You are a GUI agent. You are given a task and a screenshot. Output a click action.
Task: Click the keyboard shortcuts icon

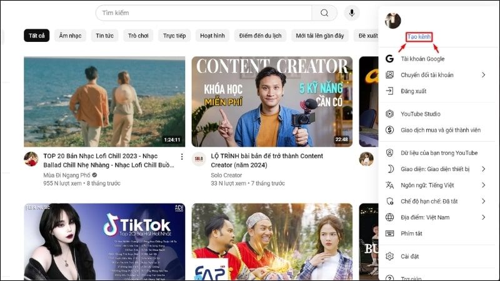pos(389,234)
